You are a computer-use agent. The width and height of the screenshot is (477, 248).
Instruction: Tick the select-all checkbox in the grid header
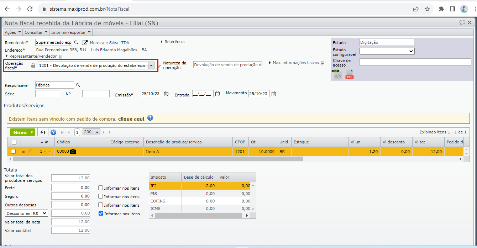tap(14, 142)
